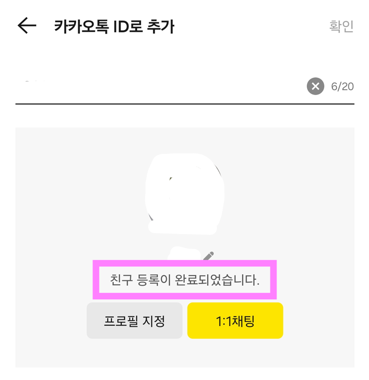Image resolution: width=369 pixels, height=380 pixels.
Task: Tap the yellow 1:1채팅 button
Action: (x=235, y=320)
